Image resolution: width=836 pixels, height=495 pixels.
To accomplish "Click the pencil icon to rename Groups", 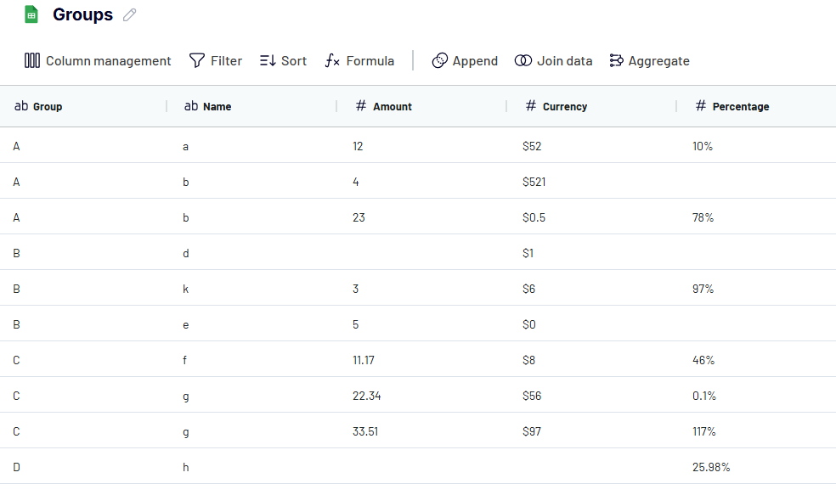I will click(x=130, y=14).
